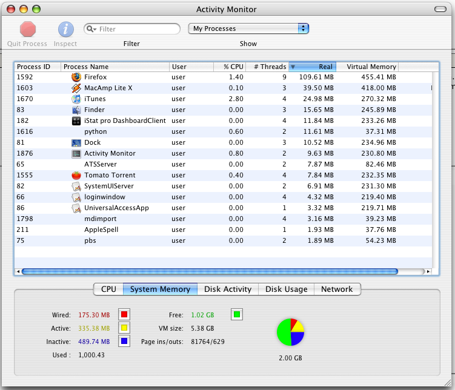
Task: Click the Free 1.02 GB value
Action: 202,315
